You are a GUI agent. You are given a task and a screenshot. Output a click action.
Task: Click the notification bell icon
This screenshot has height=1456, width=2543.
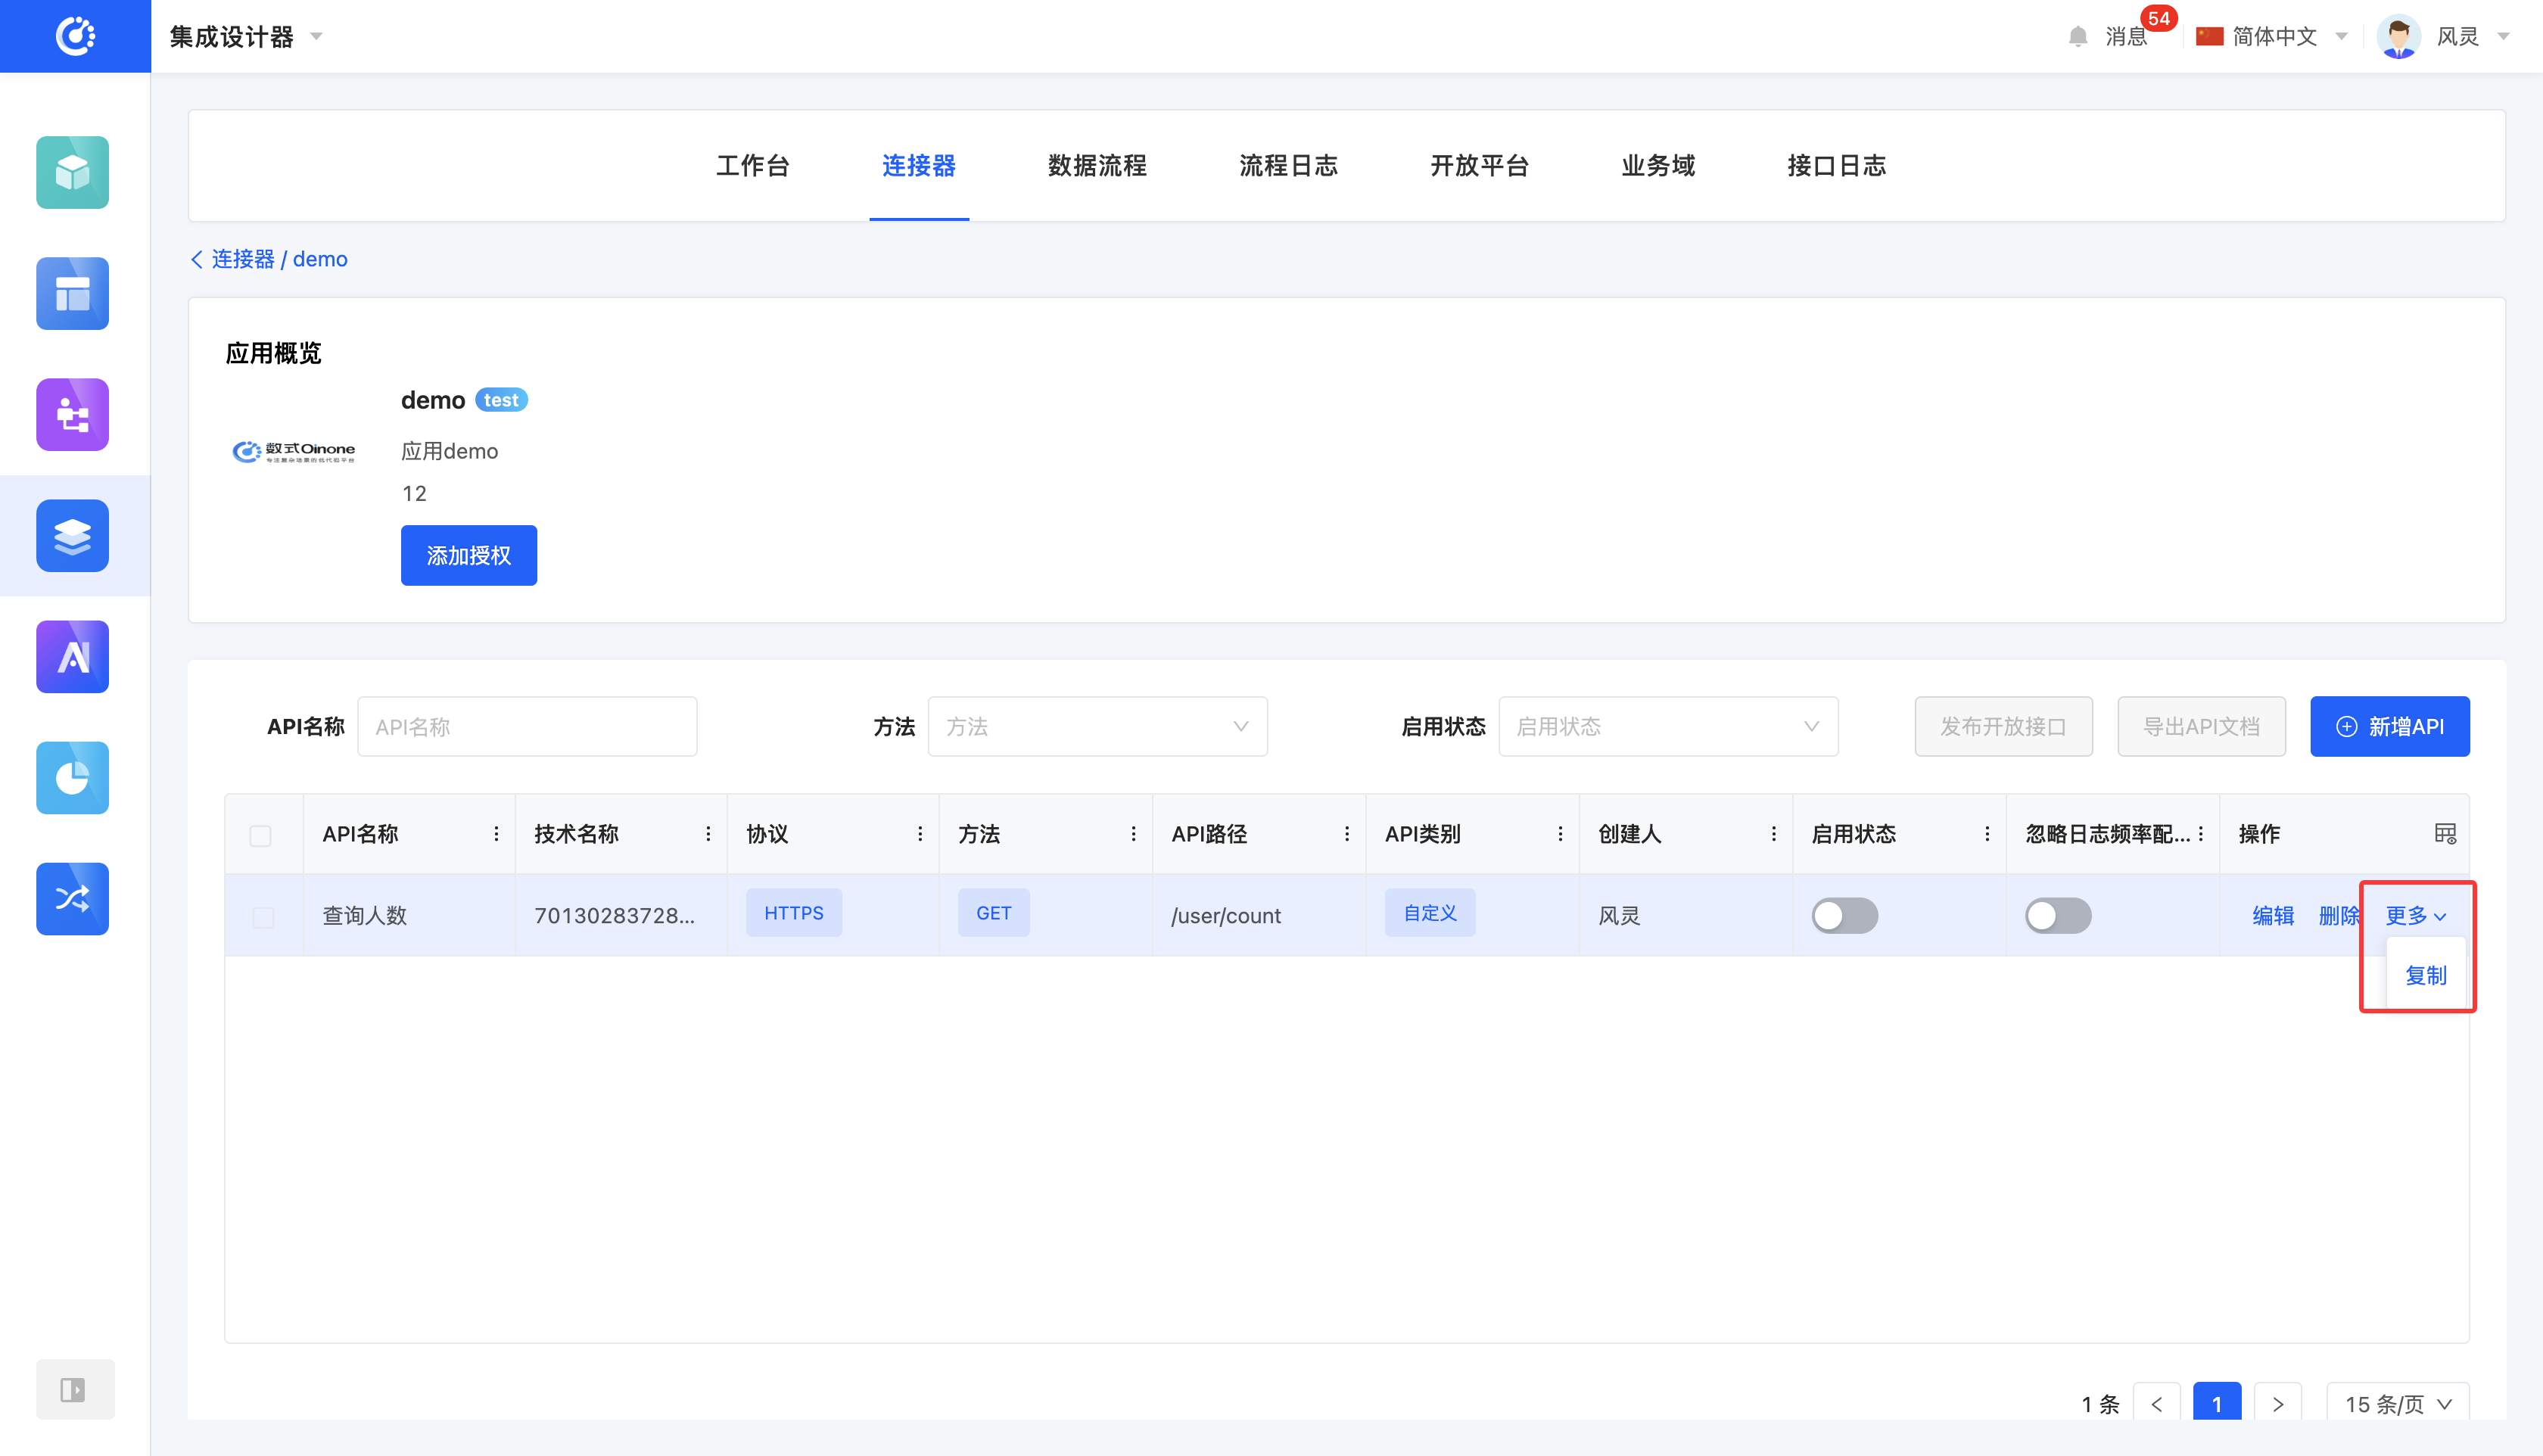click(x=2077, y=37)
